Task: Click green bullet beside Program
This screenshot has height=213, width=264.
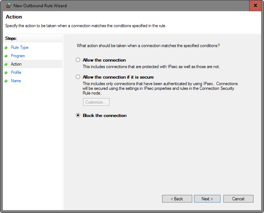Action: point(6,56)
